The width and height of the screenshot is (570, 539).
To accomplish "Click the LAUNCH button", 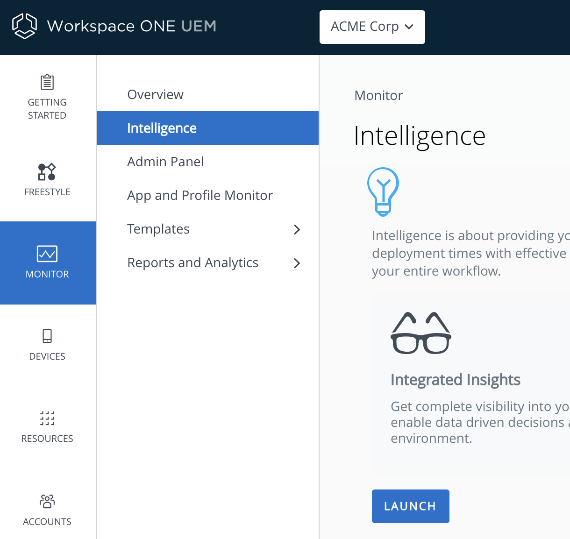I will (410, 506).
